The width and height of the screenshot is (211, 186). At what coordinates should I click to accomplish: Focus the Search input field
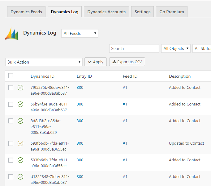[134, 48]
